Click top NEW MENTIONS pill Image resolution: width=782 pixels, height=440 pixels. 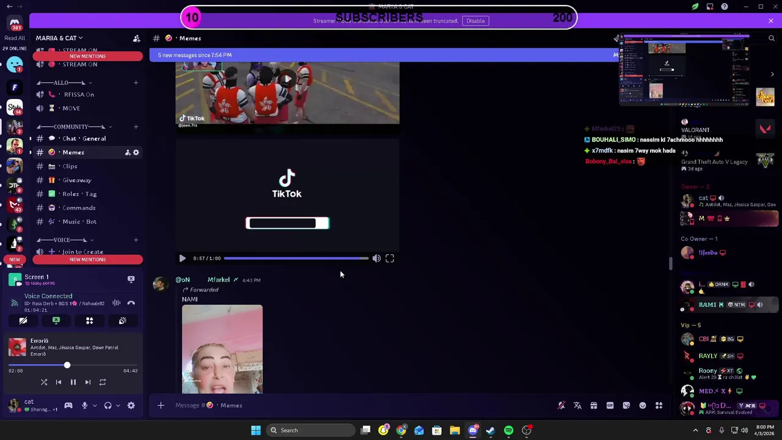87,56
